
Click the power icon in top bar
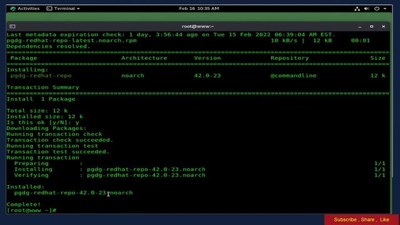point(377,9)
